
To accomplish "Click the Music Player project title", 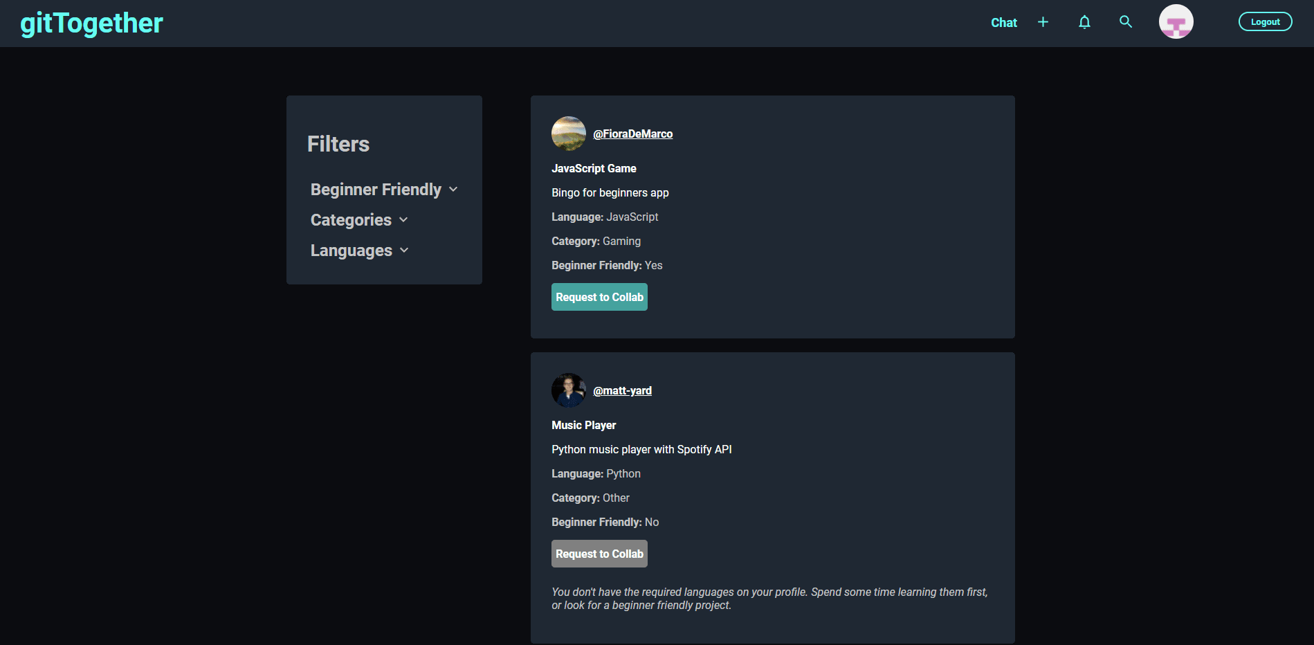I will (x=583, y=425).
